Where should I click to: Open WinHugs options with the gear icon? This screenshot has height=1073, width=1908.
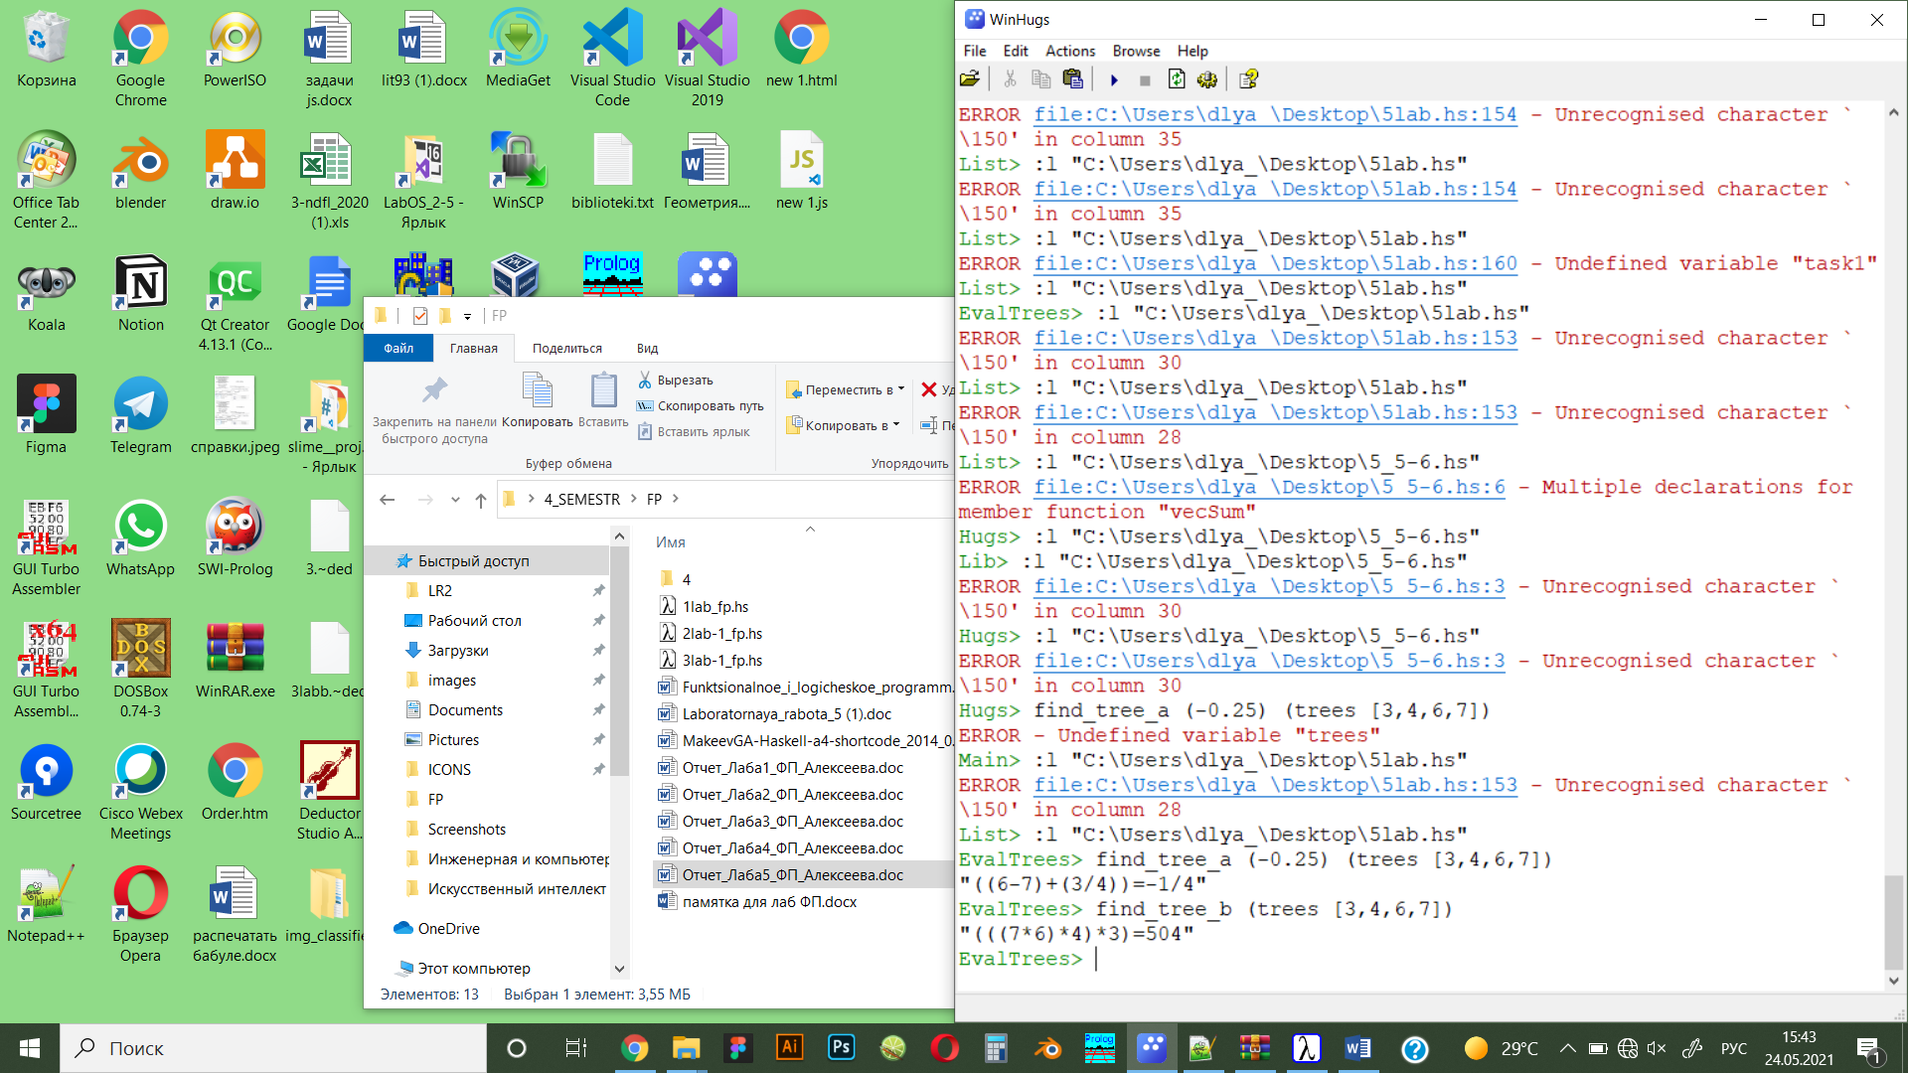coord(1207,79)
